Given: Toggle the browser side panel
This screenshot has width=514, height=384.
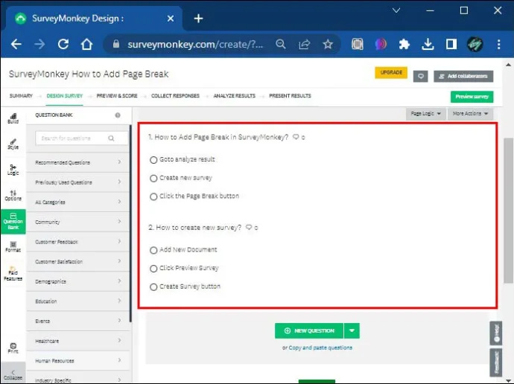Looking at the screenshot, I should tap(451, 44).
